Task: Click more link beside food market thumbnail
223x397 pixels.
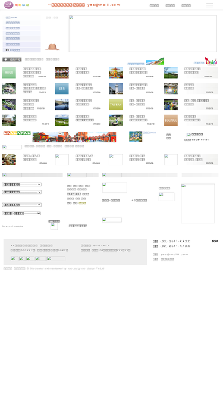Action: (x=43, y=163)
